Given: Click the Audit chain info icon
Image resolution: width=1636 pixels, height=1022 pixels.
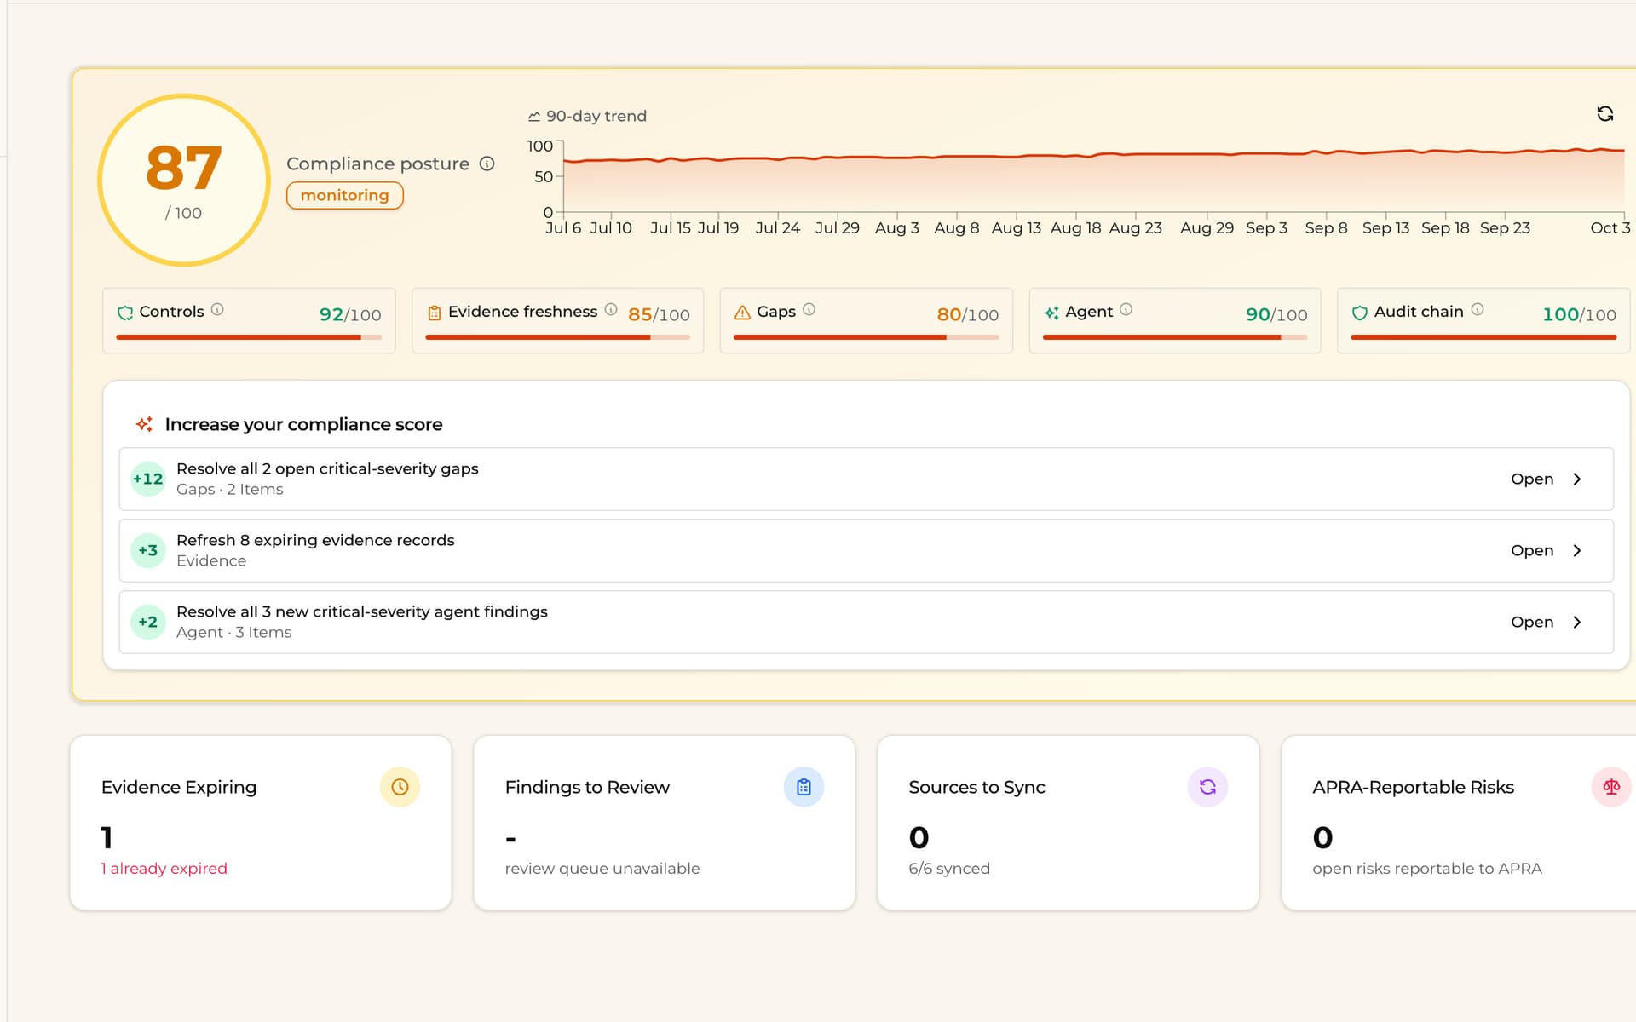Looking at the screenshot, I should point(1477,310).
